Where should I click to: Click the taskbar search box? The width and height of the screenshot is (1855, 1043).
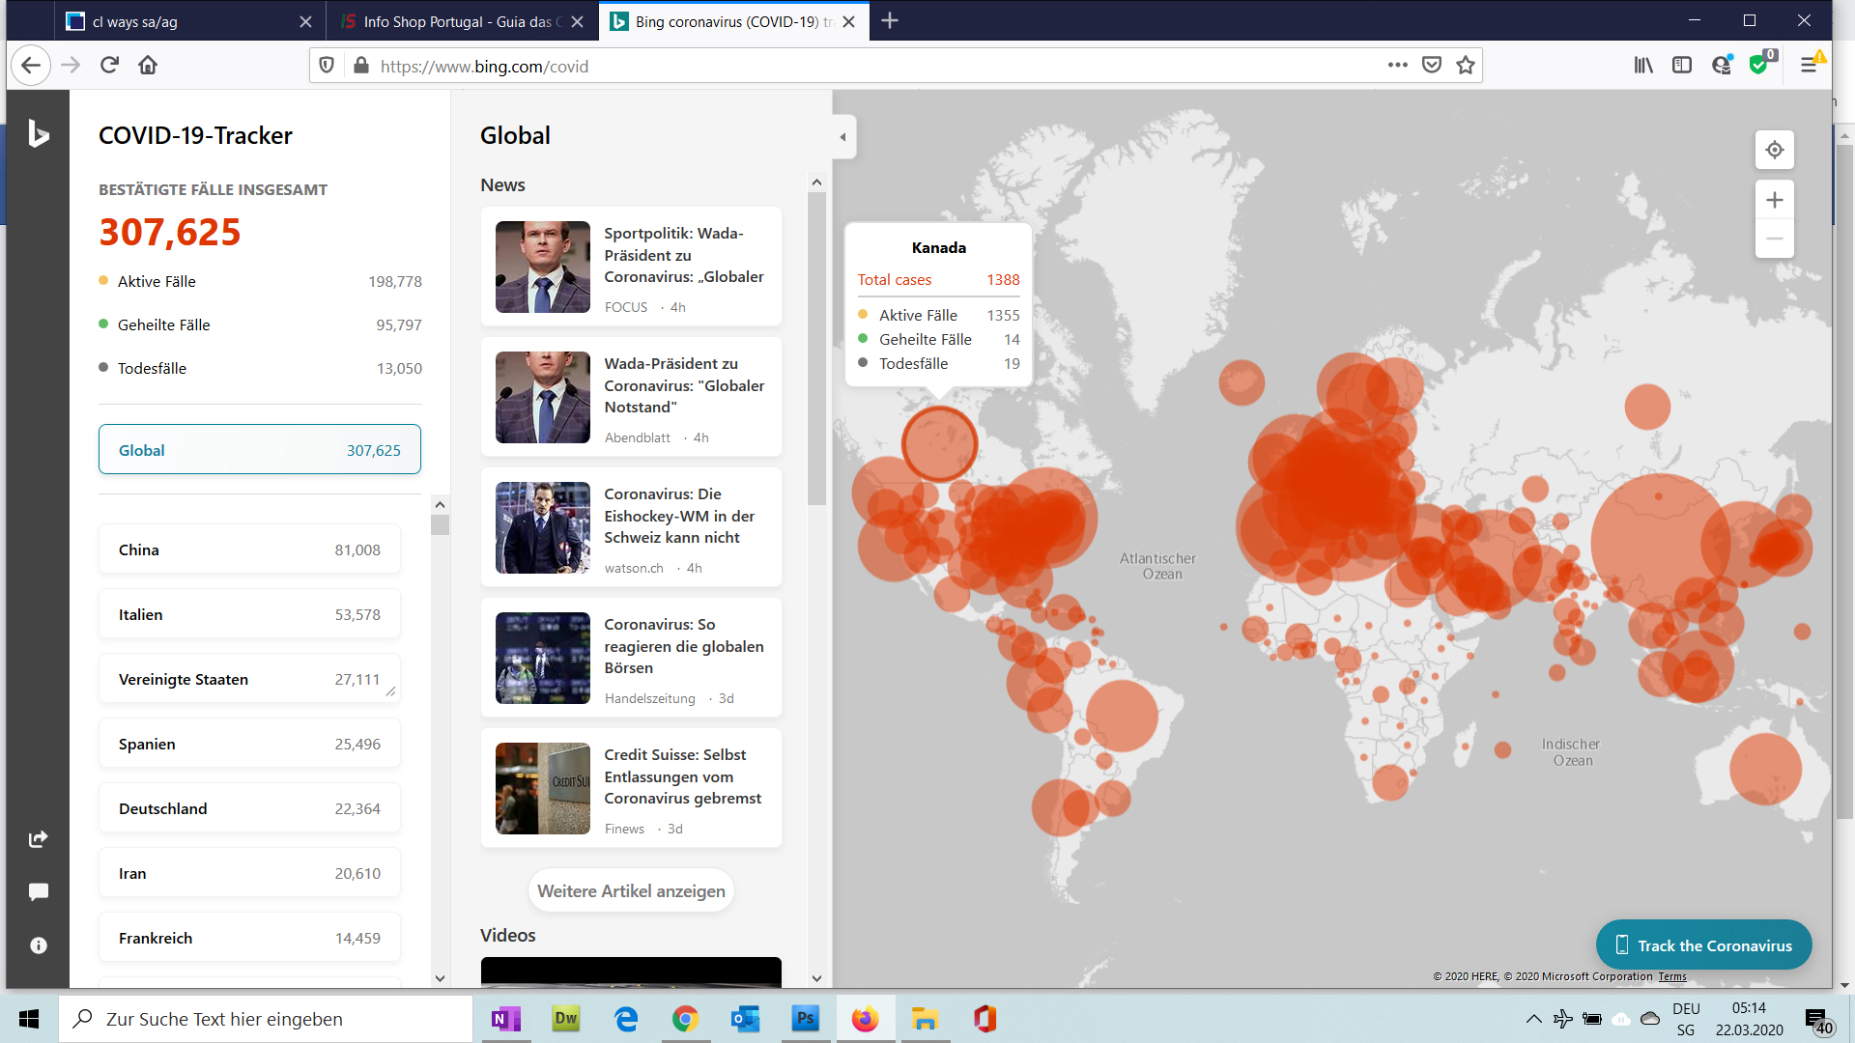tap(266, 1019)
